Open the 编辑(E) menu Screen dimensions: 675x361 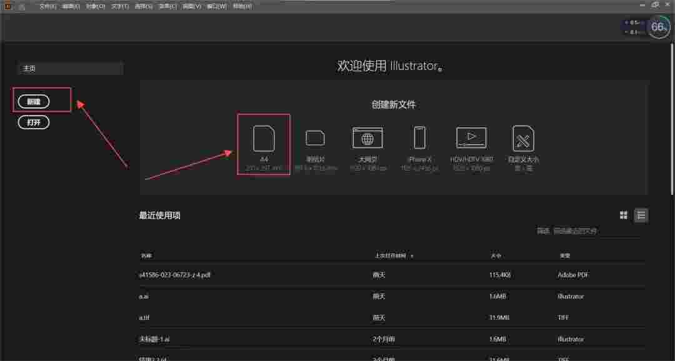[71, 6]
